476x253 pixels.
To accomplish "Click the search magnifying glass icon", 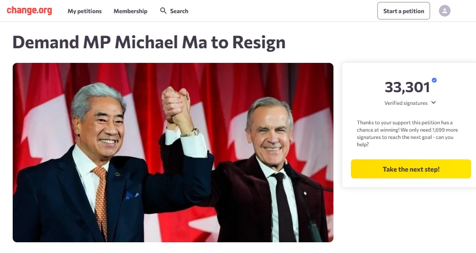I will pos(164,11).
